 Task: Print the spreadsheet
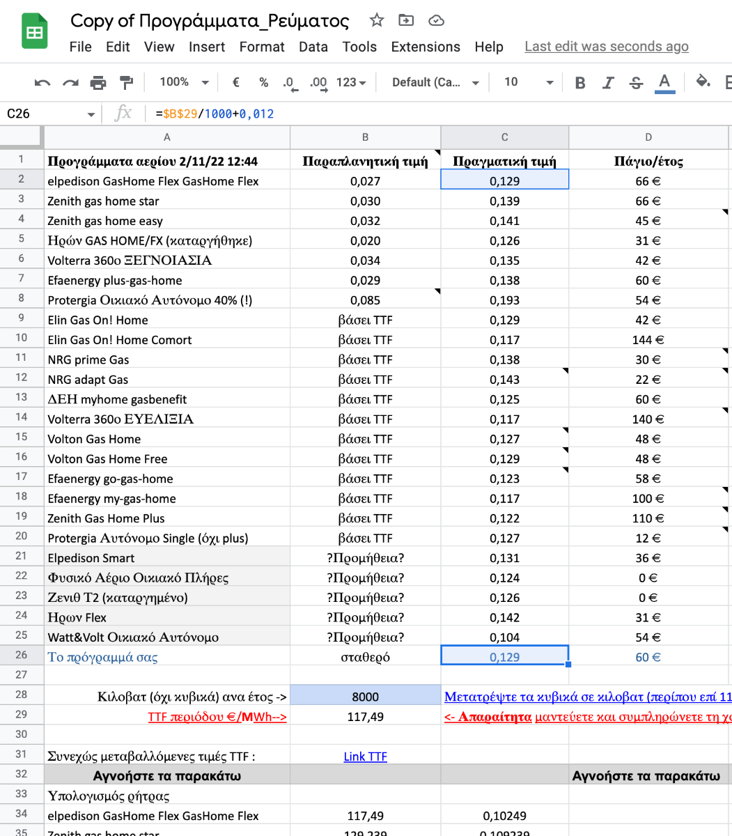pos(98,82)
